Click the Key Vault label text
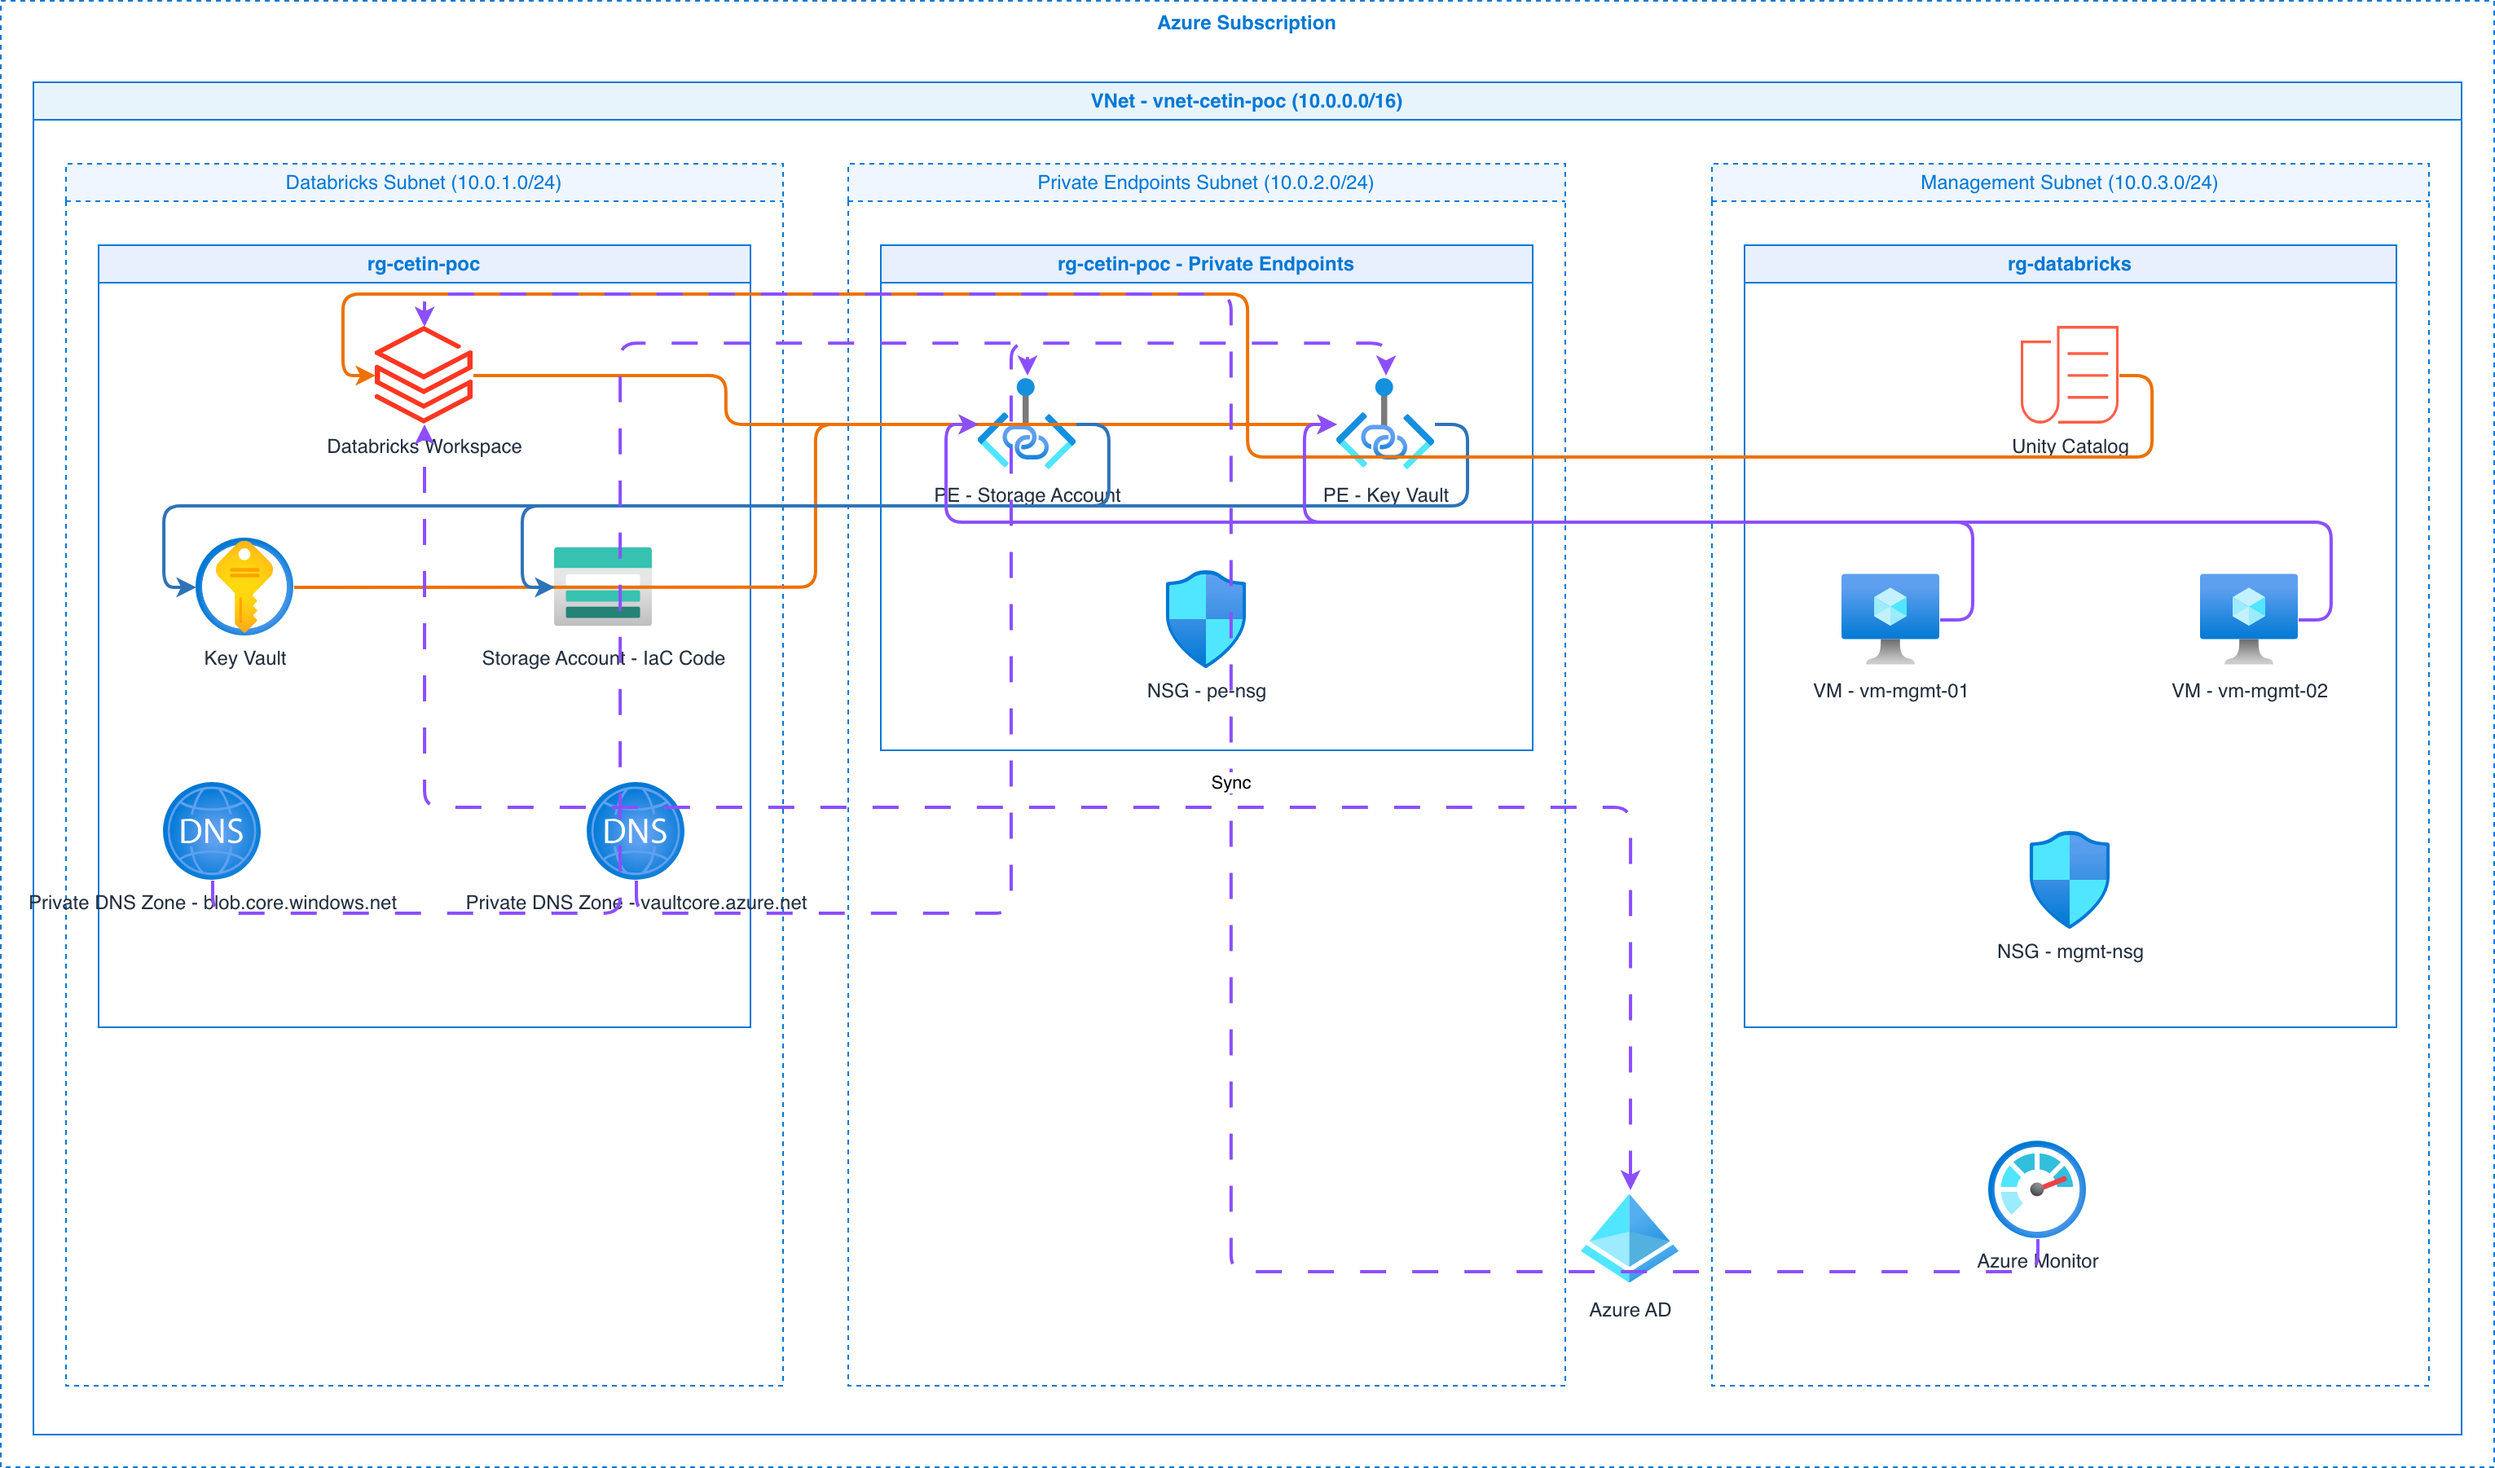 [x=244, y=658]
